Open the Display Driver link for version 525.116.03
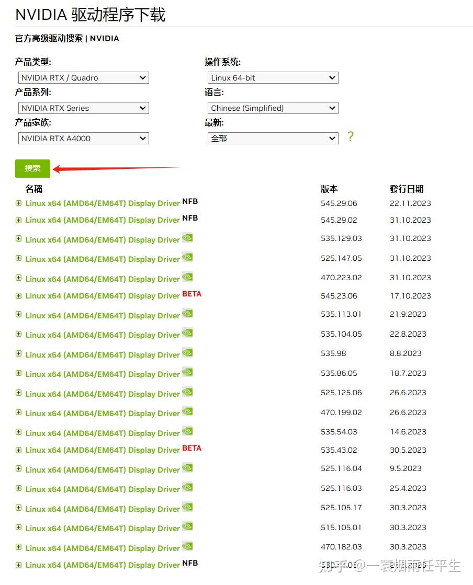Screen dimensions: 473x585 coord(103,489)
